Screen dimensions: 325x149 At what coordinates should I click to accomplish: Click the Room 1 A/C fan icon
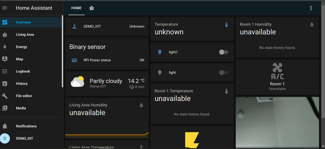coord(277,71)
